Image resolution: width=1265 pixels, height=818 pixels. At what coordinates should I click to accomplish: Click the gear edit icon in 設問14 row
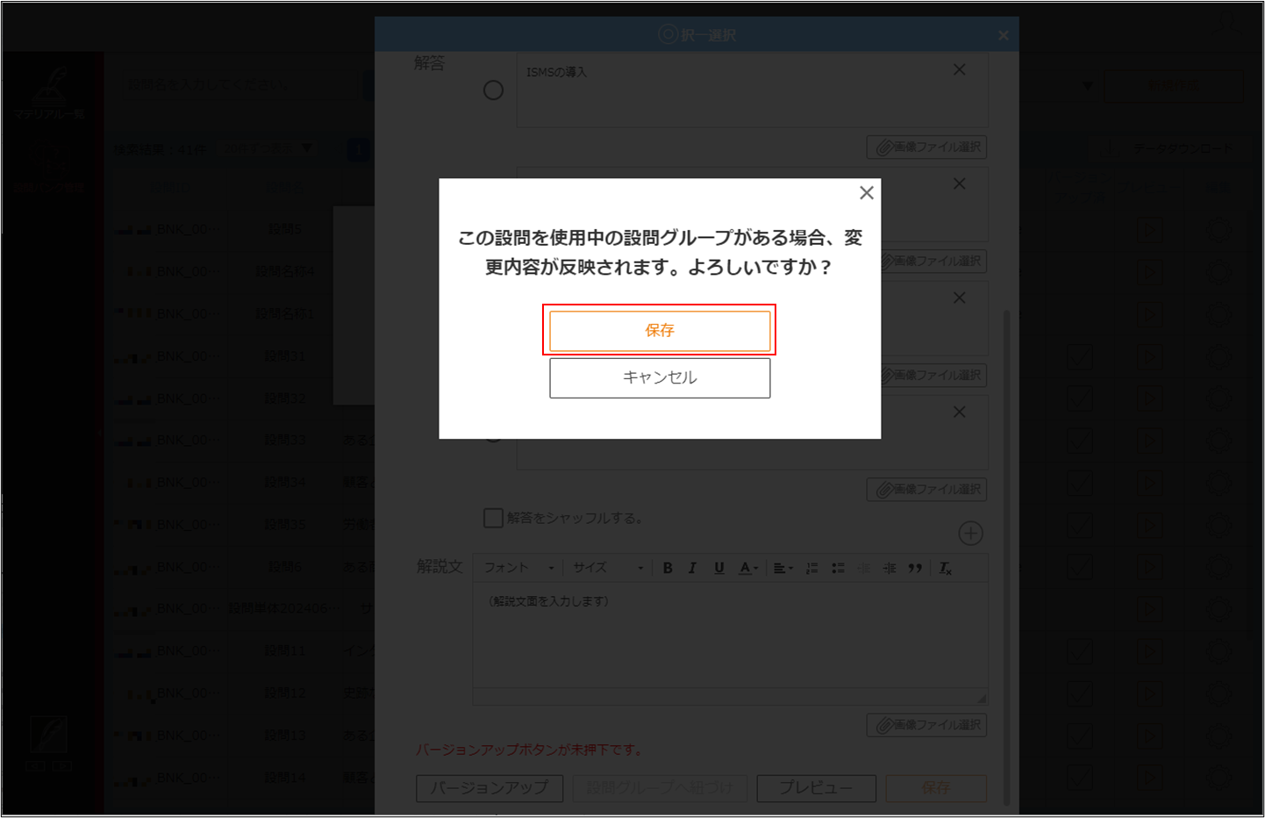pyautogui.click(x=1219, y=778)
